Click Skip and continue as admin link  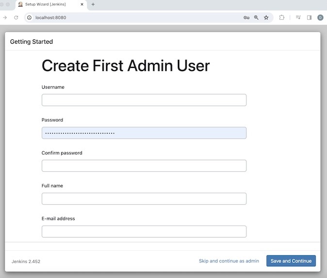[x=229, y=261]
